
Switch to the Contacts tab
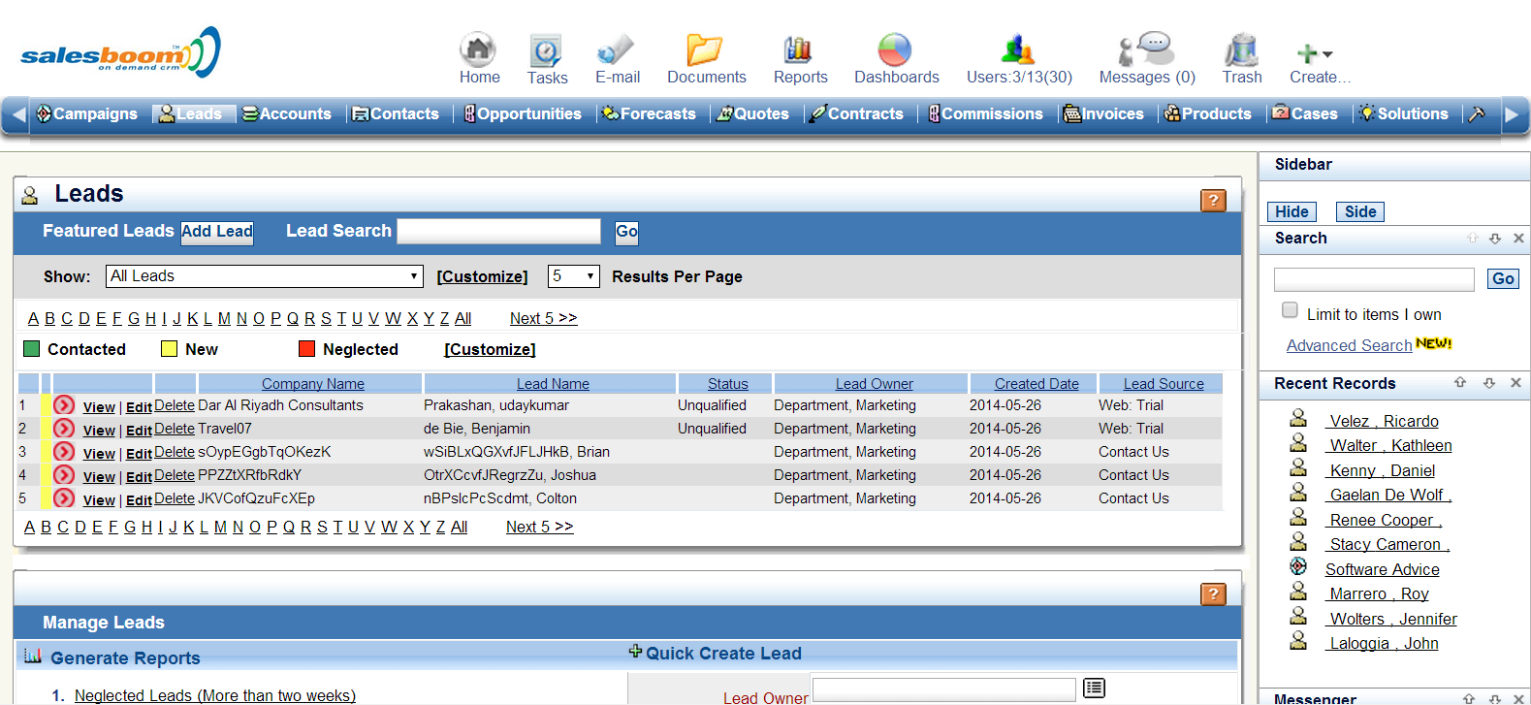[396, 113]
